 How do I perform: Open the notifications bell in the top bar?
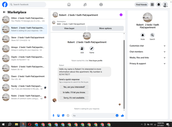(x=159, y=4)
